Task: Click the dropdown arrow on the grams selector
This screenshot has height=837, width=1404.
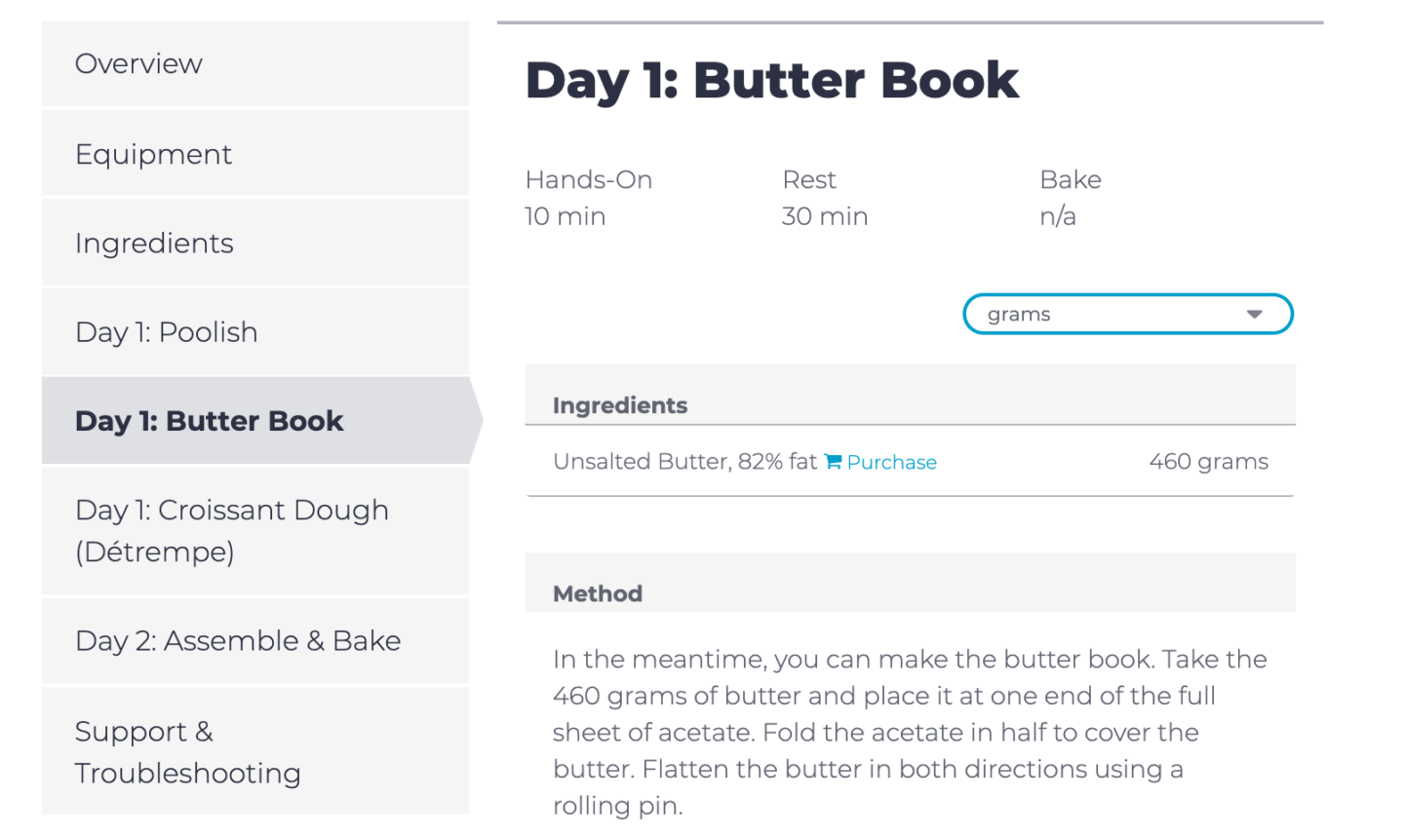Action: coord(1254,314)
